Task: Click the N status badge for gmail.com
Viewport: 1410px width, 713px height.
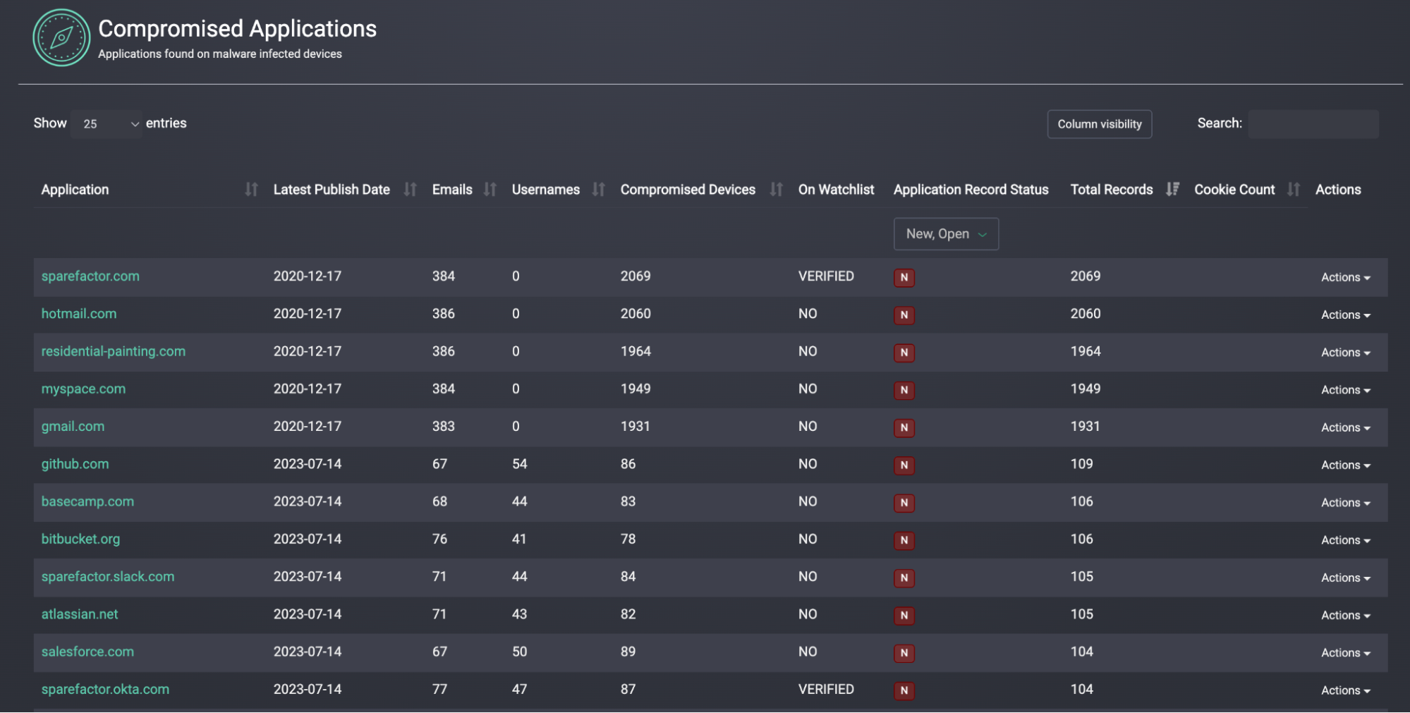Action: click(x=904, y=428)
